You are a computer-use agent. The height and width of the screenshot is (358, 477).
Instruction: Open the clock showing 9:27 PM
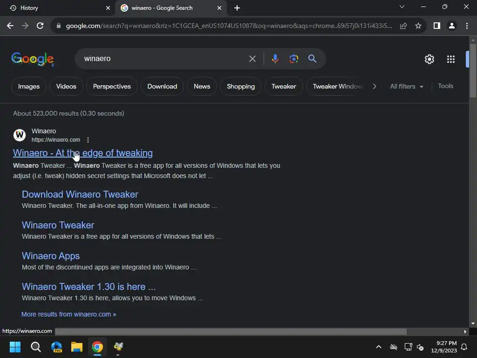click(x=444, y=347)
